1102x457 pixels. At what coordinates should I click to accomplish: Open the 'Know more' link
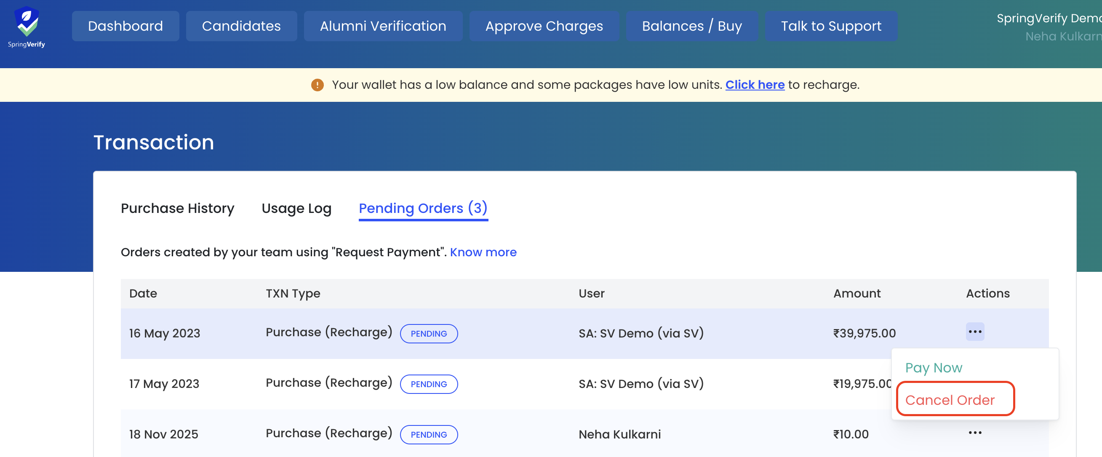(x=483, y=252)
